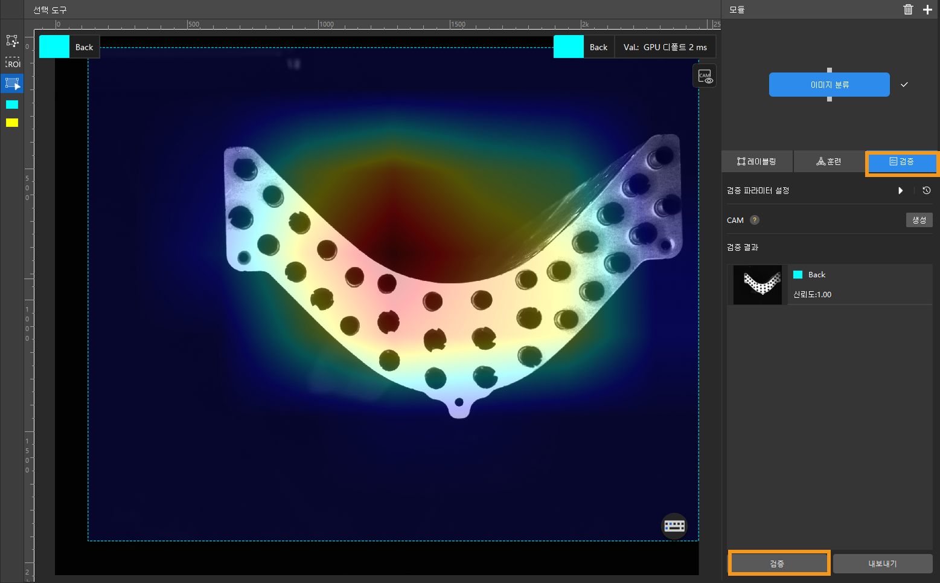Click the 생성 button for CAM
Screen dimensions: 940x583
pyautogui.click(x=919, y=220)
